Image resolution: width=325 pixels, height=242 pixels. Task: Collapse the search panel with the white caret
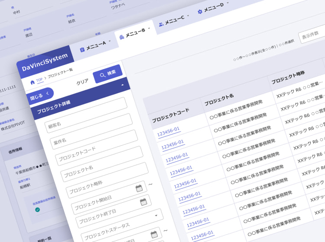(122, 85)
